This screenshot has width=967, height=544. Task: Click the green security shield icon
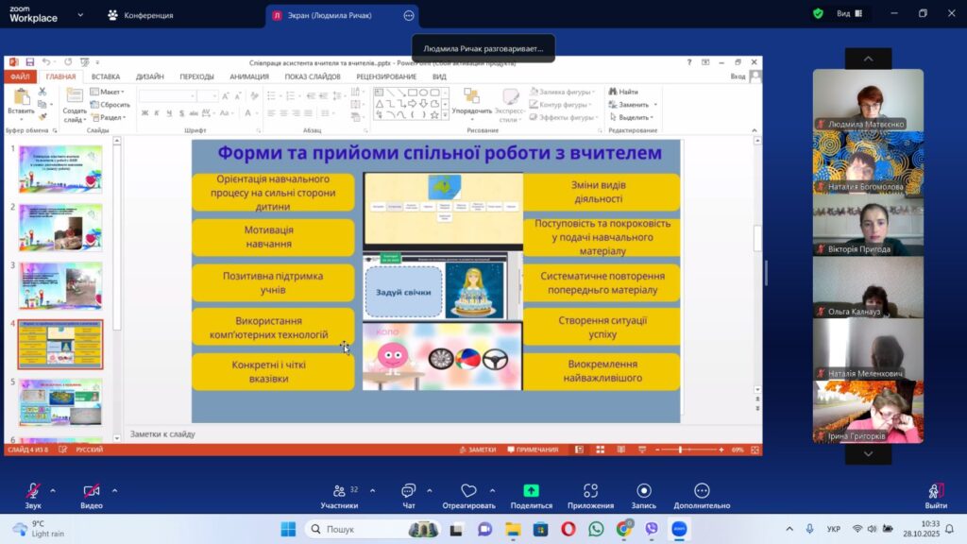(x=818, y=14)
